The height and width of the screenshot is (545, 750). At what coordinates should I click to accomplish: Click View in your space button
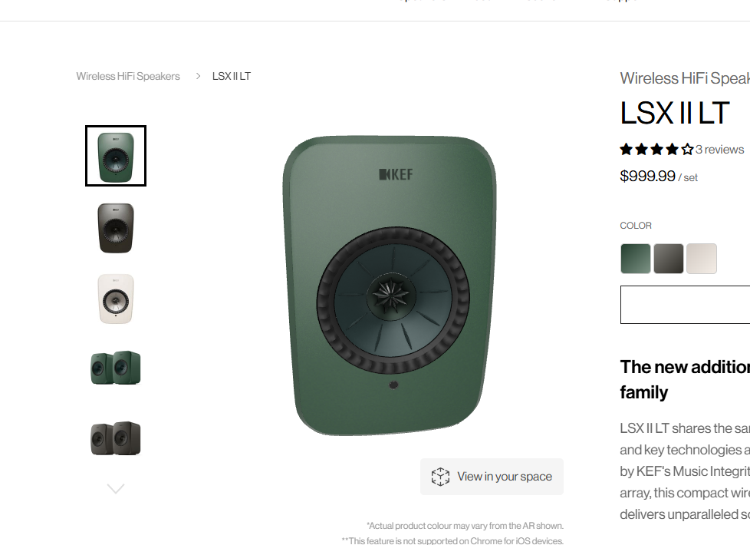pos(492,477)
